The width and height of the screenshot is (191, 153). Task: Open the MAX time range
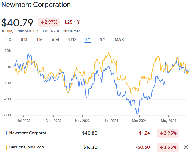tap(119, 39)
